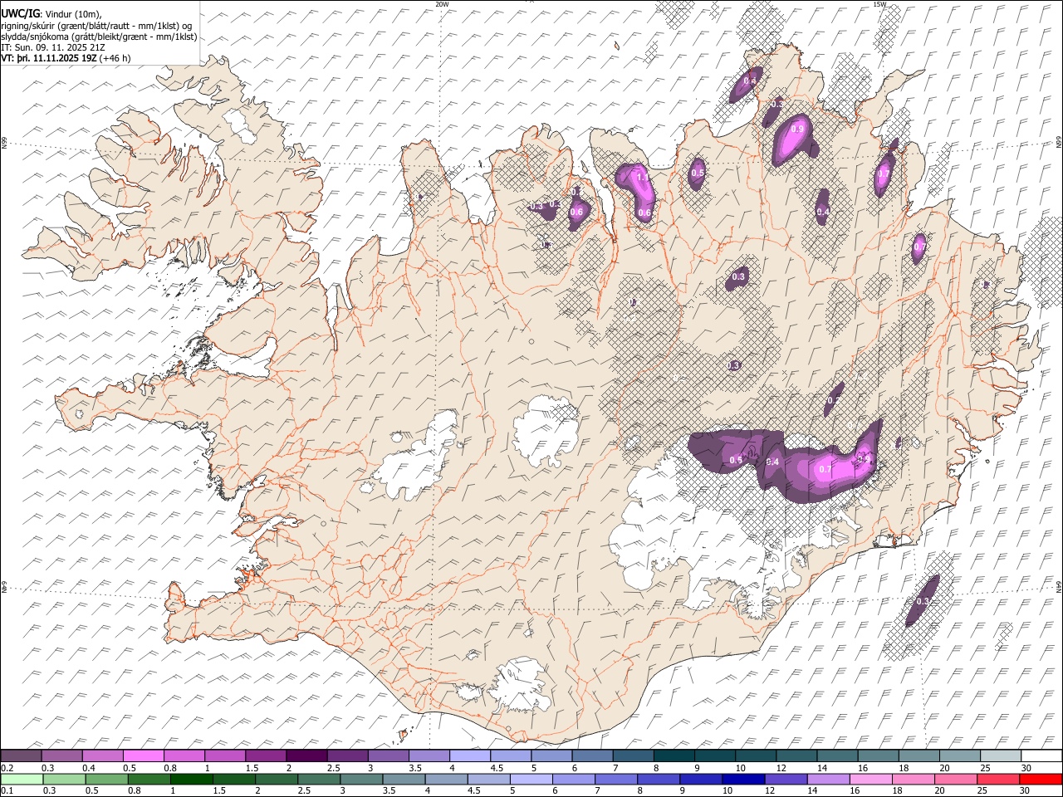The image size is (1063, 797).
Task: Pick the lower-scale pale green swatch starting at 0.1
Action: pos(21,779)
